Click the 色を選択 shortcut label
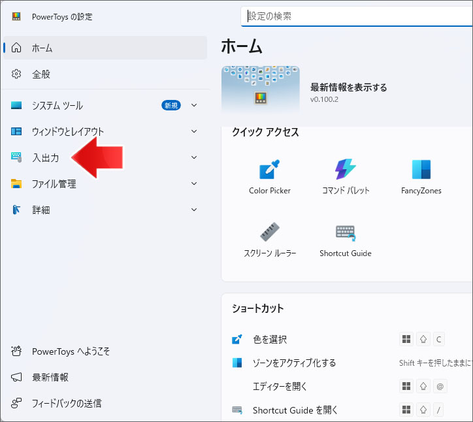 click(270, 339)
